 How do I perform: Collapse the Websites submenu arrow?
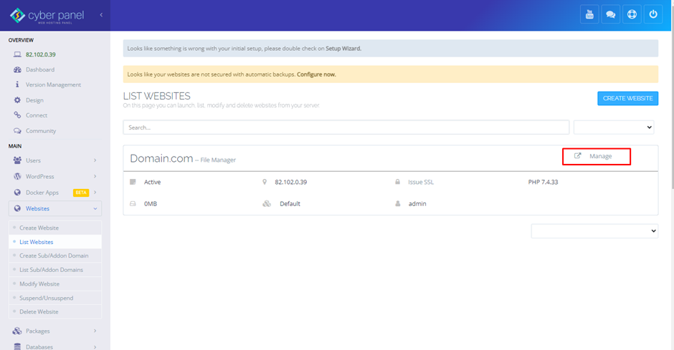click(x=95, y=208)
